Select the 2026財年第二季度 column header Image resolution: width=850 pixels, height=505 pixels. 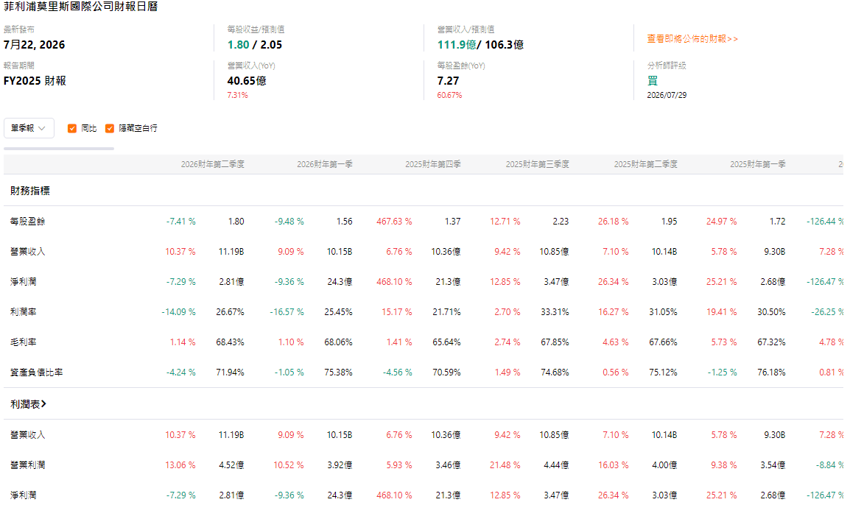point(212,164)
